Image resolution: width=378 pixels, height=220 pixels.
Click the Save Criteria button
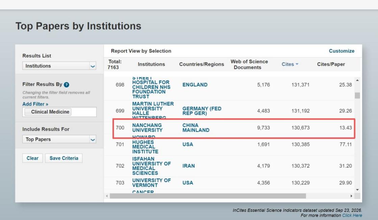pos(64,158)
